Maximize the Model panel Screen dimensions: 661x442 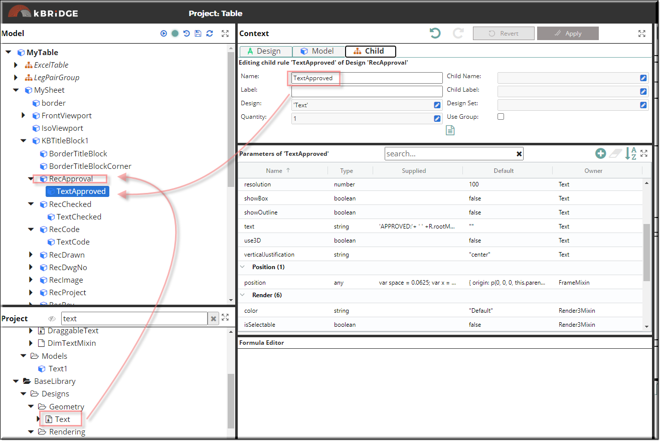(x=225, y=34)
